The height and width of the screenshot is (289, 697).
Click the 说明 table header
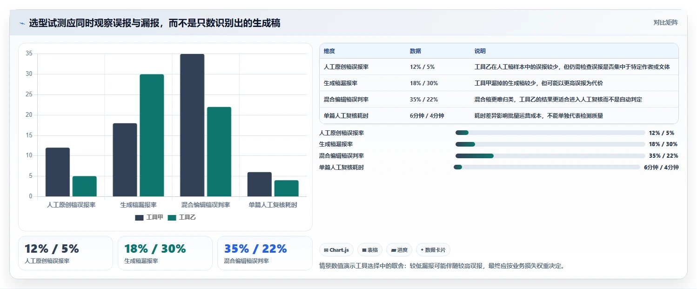click(480, 51)
